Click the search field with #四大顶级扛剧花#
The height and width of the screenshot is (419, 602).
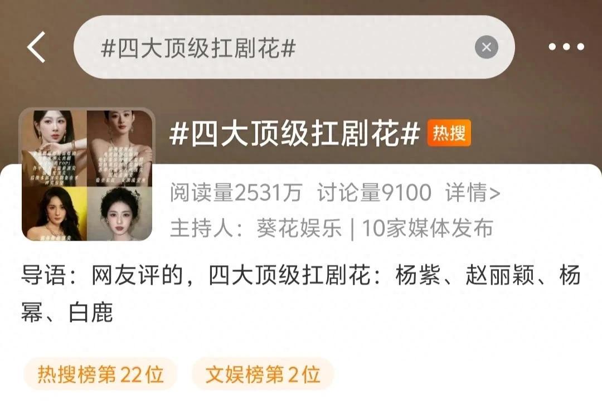coord(294,47)
